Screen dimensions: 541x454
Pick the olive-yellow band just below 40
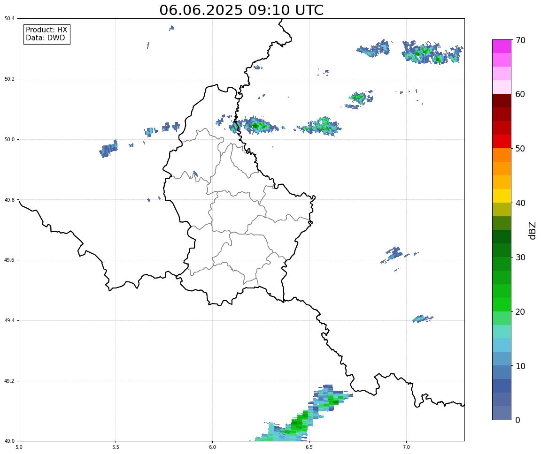502,210
